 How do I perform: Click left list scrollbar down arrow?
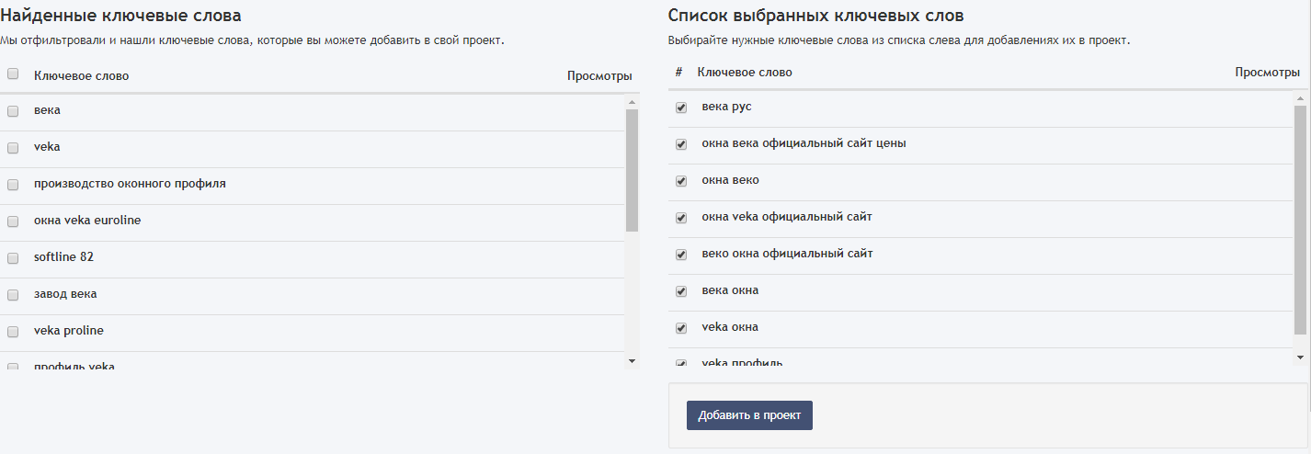click(632, 361)
